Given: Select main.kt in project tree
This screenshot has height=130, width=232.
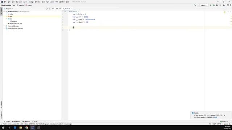Looking at the screenshot, I should tap(13, 21).
